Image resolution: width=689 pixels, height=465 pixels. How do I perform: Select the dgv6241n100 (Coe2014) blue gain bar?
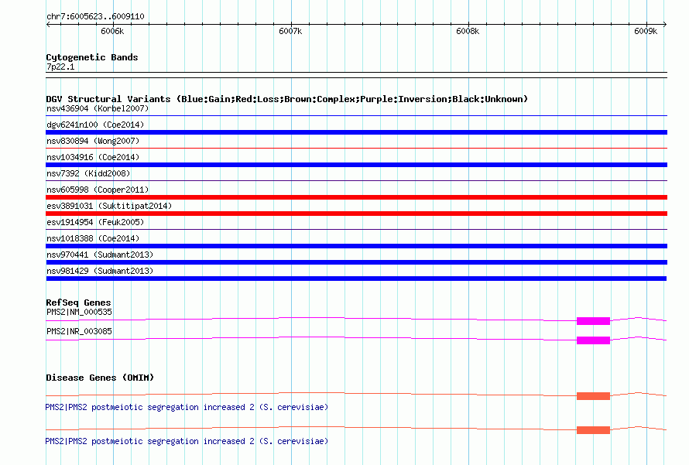pyautogui.click(x=356, y=132)
